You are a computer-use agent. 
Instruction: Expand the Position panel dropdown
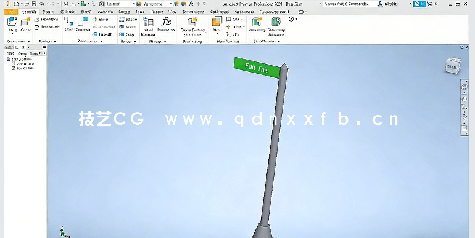coord(55,41)
